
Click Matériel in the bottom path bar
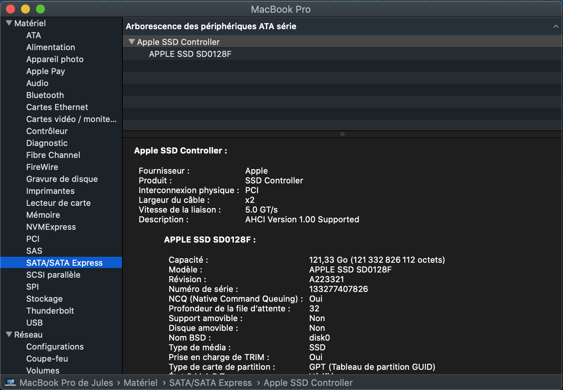140,383
